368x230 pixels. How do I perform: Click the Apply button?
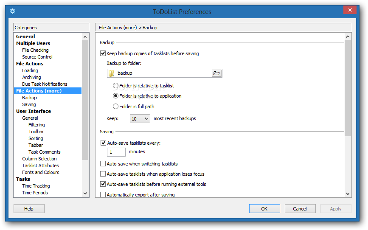point(336,209)
